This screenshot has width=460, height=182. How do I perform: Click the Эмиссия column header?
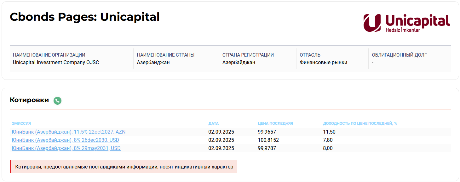[x=21, y=124]
